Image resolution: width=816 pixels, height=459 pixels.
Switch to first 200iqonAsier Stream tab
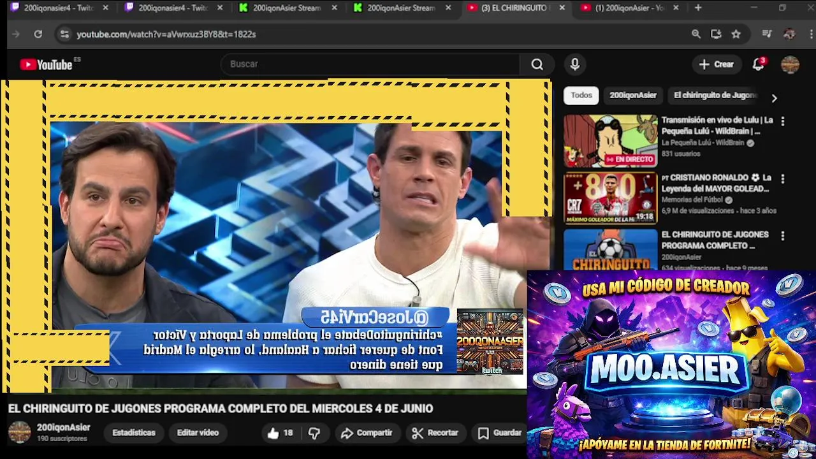click(287, 8)
